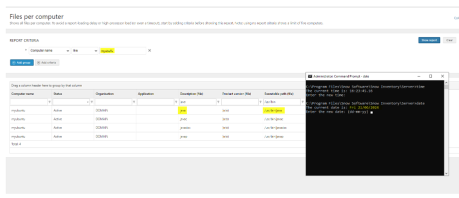Screen dimensions: 459x198
Task: Click the 'Files per computer' heading
Action: pos(37,17)
